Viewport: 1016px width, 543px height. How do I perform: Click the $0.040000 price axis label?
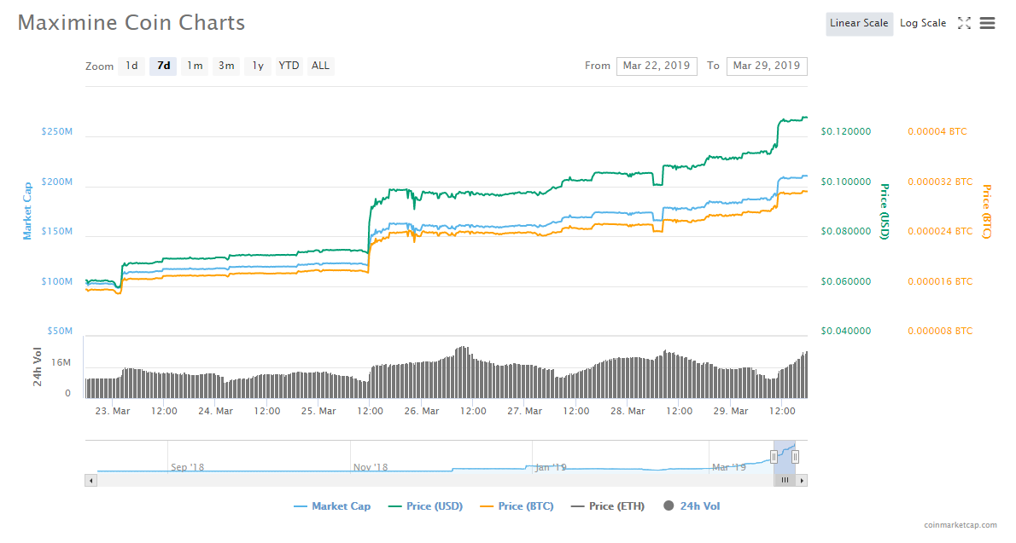845,331
